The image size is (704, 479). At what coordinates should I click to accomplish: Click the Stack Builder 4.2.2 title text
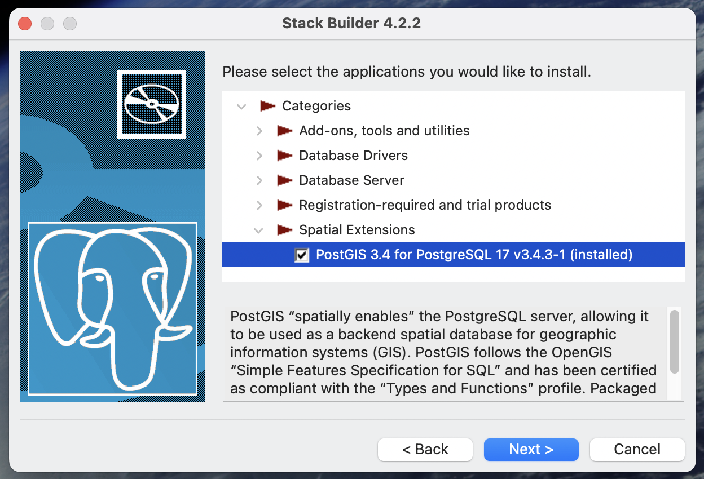pyautogui.click(x=351, y=24)
